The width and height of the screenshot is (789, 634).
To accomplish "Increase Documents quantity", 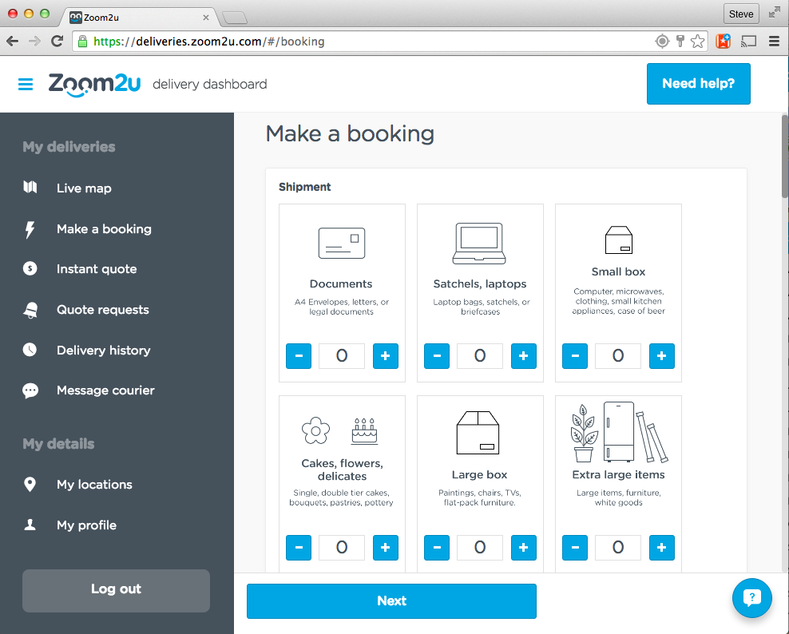I will [386, 356].
